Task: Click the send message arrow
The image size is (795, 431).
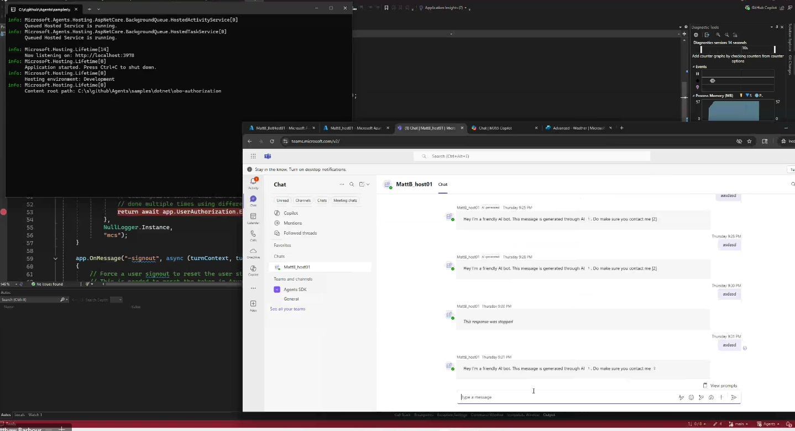Action: click(734, 397)
